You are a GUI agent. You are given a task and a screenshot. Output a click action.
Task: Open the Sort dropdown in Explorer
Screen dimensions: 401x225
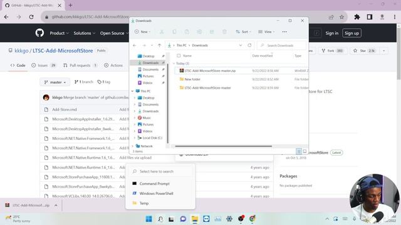243,32
